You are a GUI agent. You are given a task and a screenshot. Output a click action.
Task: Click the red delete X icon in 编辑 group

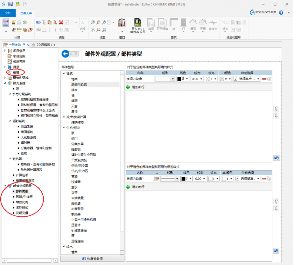(61, 23)
